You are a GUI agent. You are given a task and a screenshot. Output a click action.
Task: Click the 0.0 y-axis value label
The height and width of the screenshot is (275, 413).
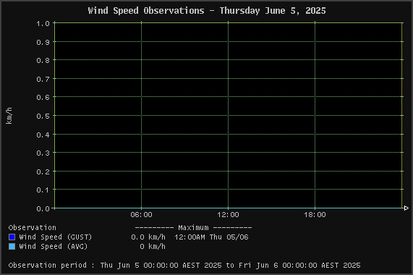pyautogui.click(x=43, y=208)
